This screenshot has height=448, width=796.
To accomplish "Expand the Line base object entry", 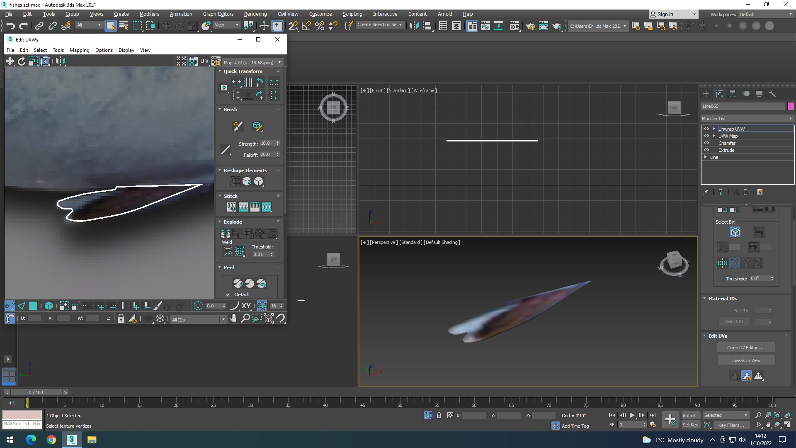I will click(x=706, y=157).
